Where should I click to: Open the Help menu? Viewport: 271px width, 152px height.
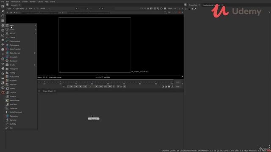click(47, 2)
